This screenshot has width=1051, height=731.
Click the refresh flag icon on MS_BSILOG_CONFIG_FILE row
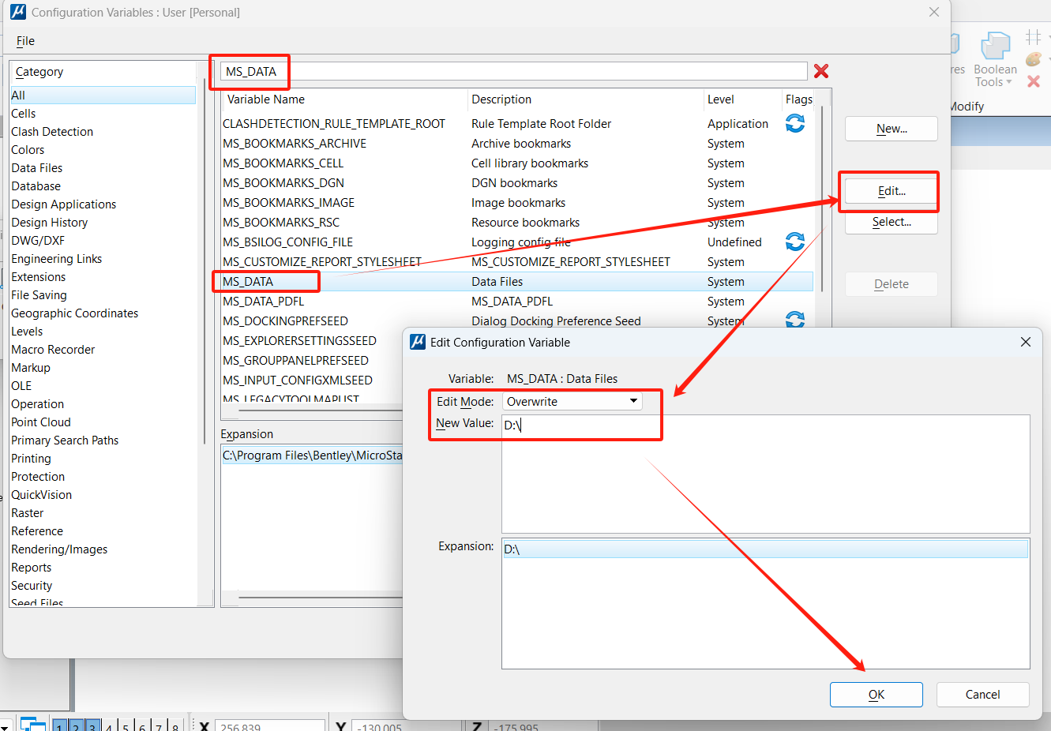tap(795, 242)
